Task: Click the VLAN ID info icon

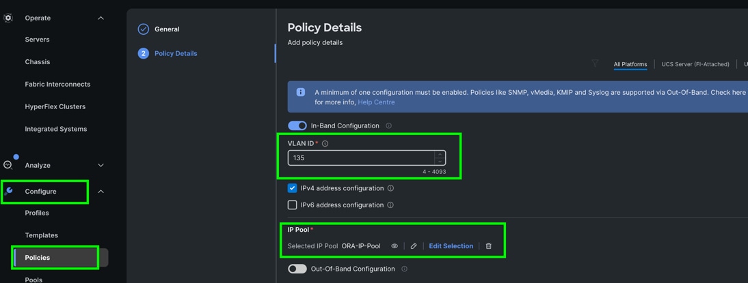Action: (x=325, y=144)
